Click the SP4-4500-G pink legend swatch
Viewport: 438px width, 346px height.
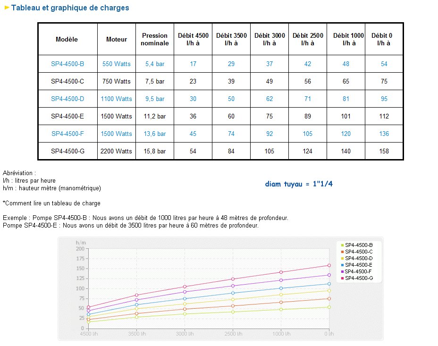click(342, 278)
